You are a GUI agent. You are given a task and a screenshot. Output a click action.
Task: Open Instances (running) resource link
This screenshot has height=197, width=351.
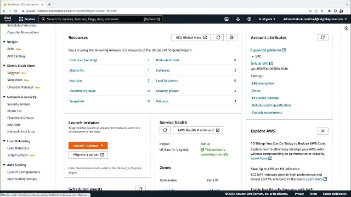[83, 60]
